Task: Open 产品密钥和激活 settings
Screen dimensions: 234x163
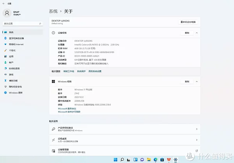Action: click(125, 129)
